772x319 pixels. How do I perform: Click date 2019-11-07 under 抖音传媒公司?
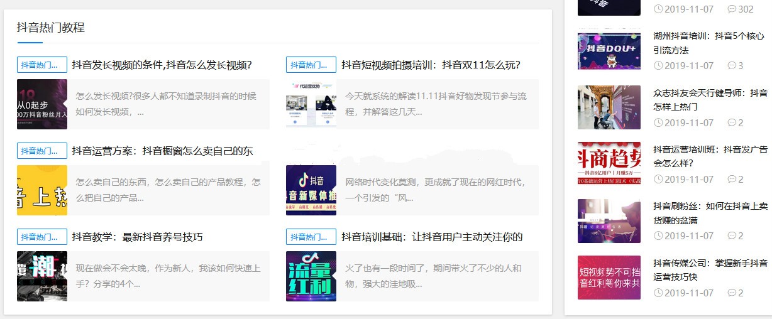click(689, 293)
